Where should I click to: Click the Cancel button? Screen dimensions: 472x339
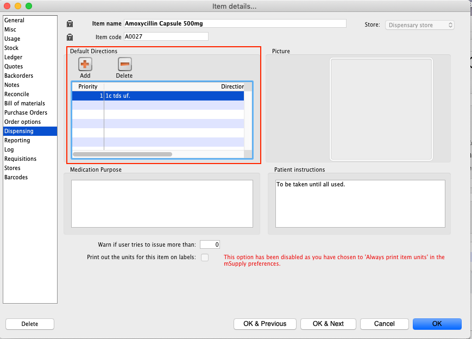[x=384, y=324]
